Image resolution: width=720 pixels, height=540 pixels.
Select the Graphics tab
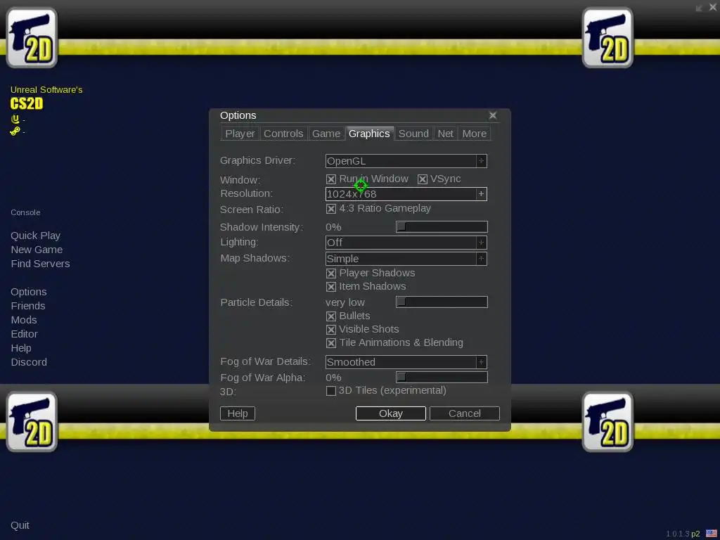369,133
